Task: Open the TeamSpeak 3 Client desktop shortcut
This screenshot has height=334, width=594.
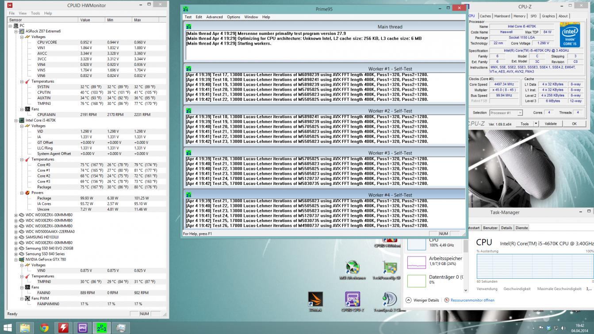Action: point(389,302)
